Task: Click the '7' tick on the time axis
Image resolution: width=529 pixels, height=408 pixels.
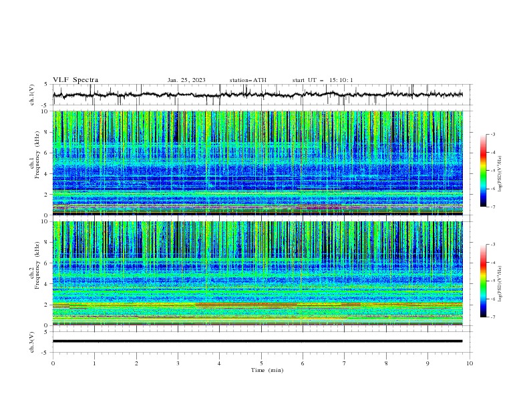Action: point(345,363)
